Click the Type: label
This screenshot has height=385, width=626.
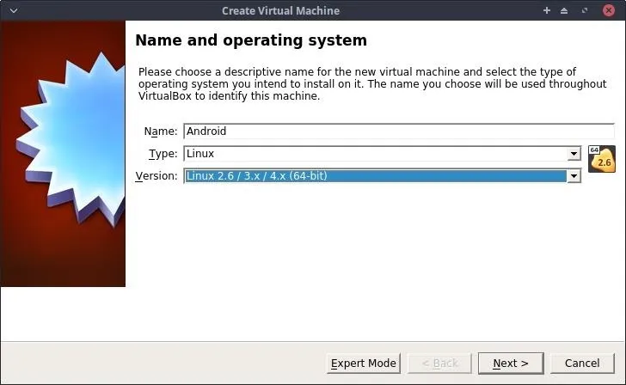coord(163,154)
